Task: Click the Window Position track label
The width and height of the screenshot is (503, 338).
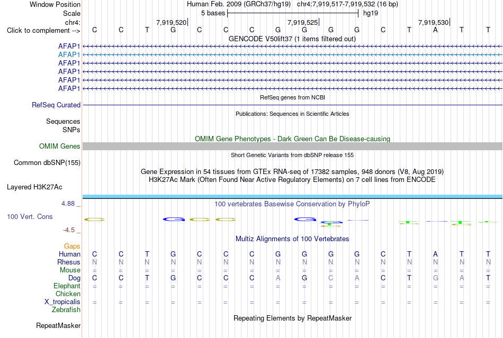Action: pos(55,4)
